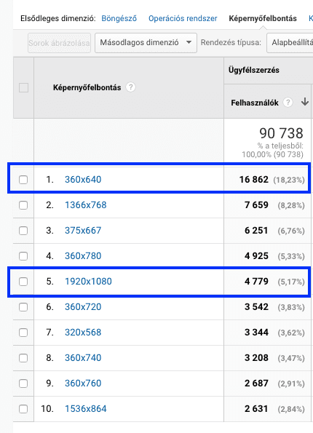Open the 360x780 resolution link
Viewport: 313px width, 433px height.
(x=83, y=255)
